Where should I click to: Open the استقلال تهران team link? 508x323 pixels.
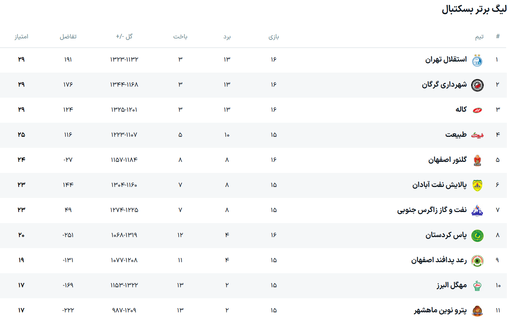pyautogui.click(x=446, y=60)
